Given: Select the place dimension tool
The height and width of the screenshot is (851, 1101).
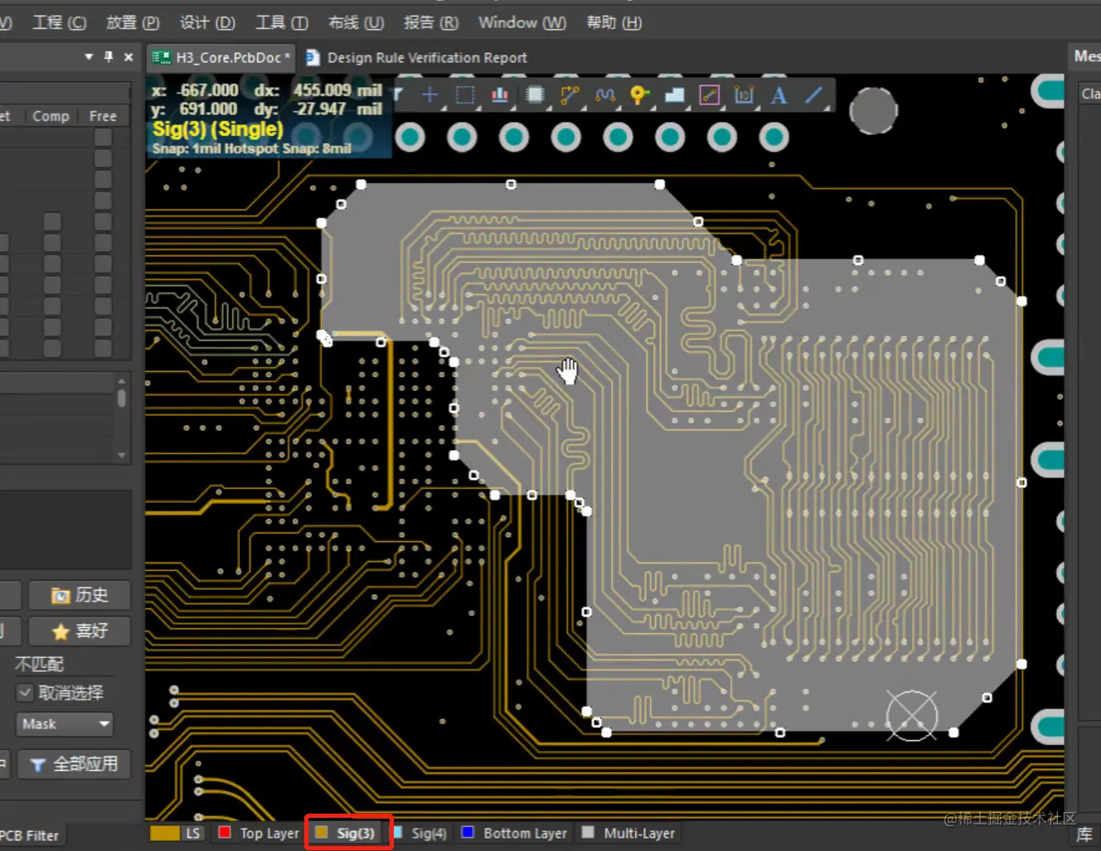Looking at the screenshot, I should (x=744, y=95).
